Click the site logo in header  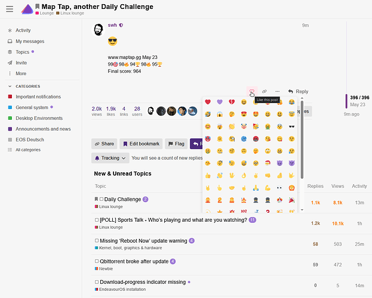pyautogui.click(x=27, y=9)
